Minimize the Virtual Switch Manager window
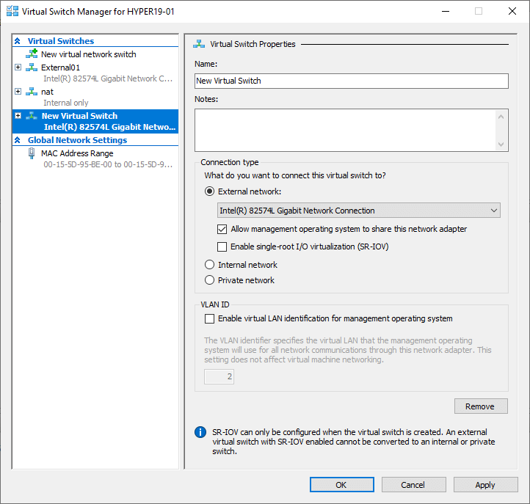The image size is (530, 504). tap(446, 11)
